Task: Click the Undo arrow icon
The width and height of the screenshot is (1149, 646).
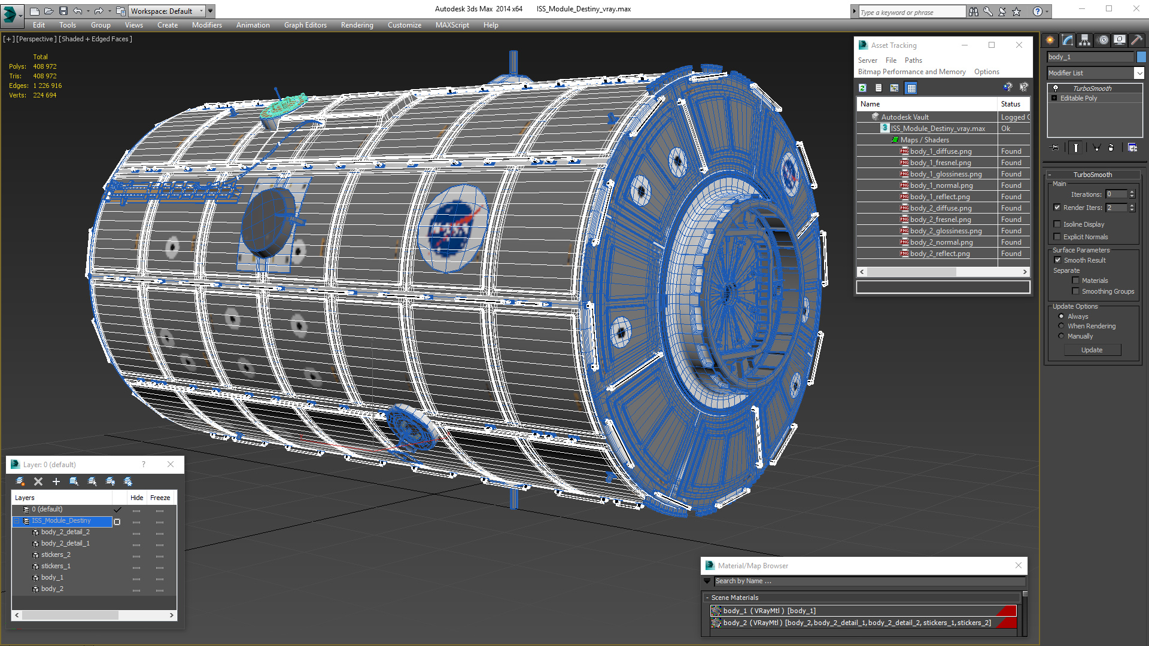Action: point(78,11)
